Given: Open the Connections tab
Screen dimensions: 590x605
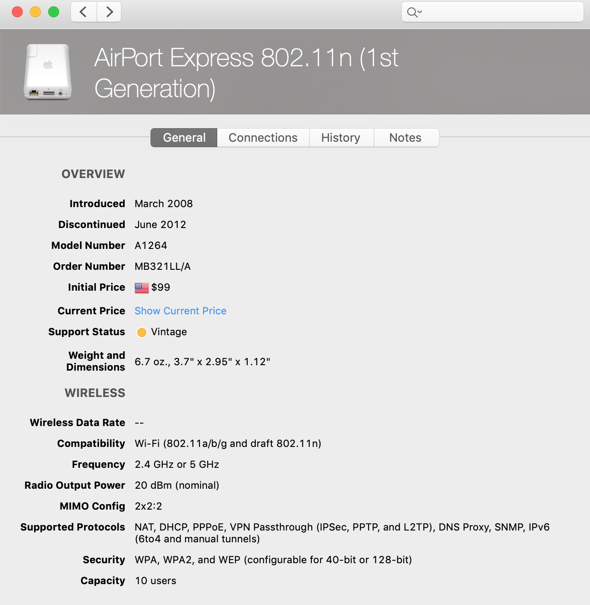Looking at the screenshot, I should pyautogui.click(x=263, y=138).
